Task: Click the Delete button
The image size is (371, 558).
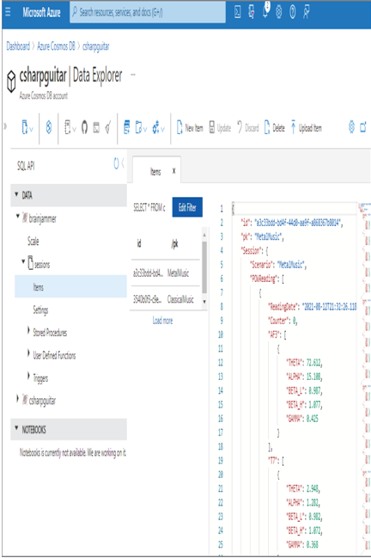Action: [x=274, y=128]
